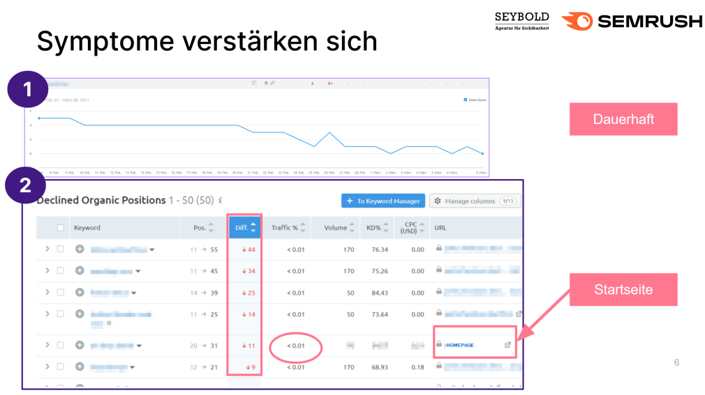Click the '0.18' CPC value

point(417,367)
